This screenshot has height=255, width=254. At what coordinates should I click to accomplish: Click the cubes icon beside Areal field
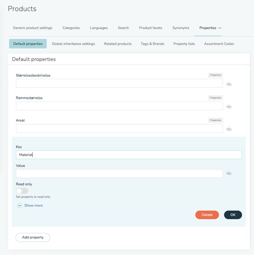tap(229, 129)
